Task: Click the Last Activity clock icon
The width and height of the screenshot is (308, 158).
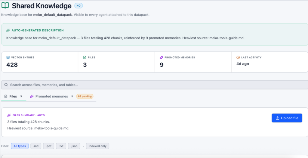Action: pos(238,57)
